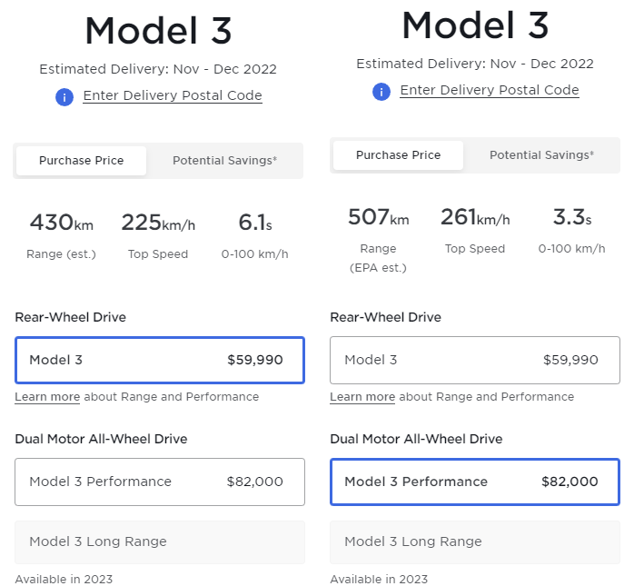Viewport: 634px width, 586px height.
Task: Click the blue-outlined Model 3 $59,990 option
Action: tap(159, 361)
